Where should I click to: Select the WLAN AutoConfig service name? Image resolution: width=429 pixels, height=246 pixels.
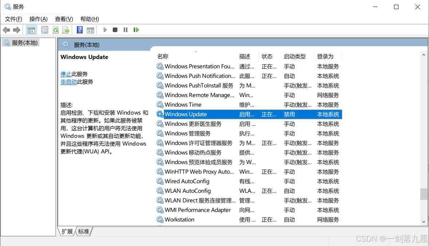188,191
